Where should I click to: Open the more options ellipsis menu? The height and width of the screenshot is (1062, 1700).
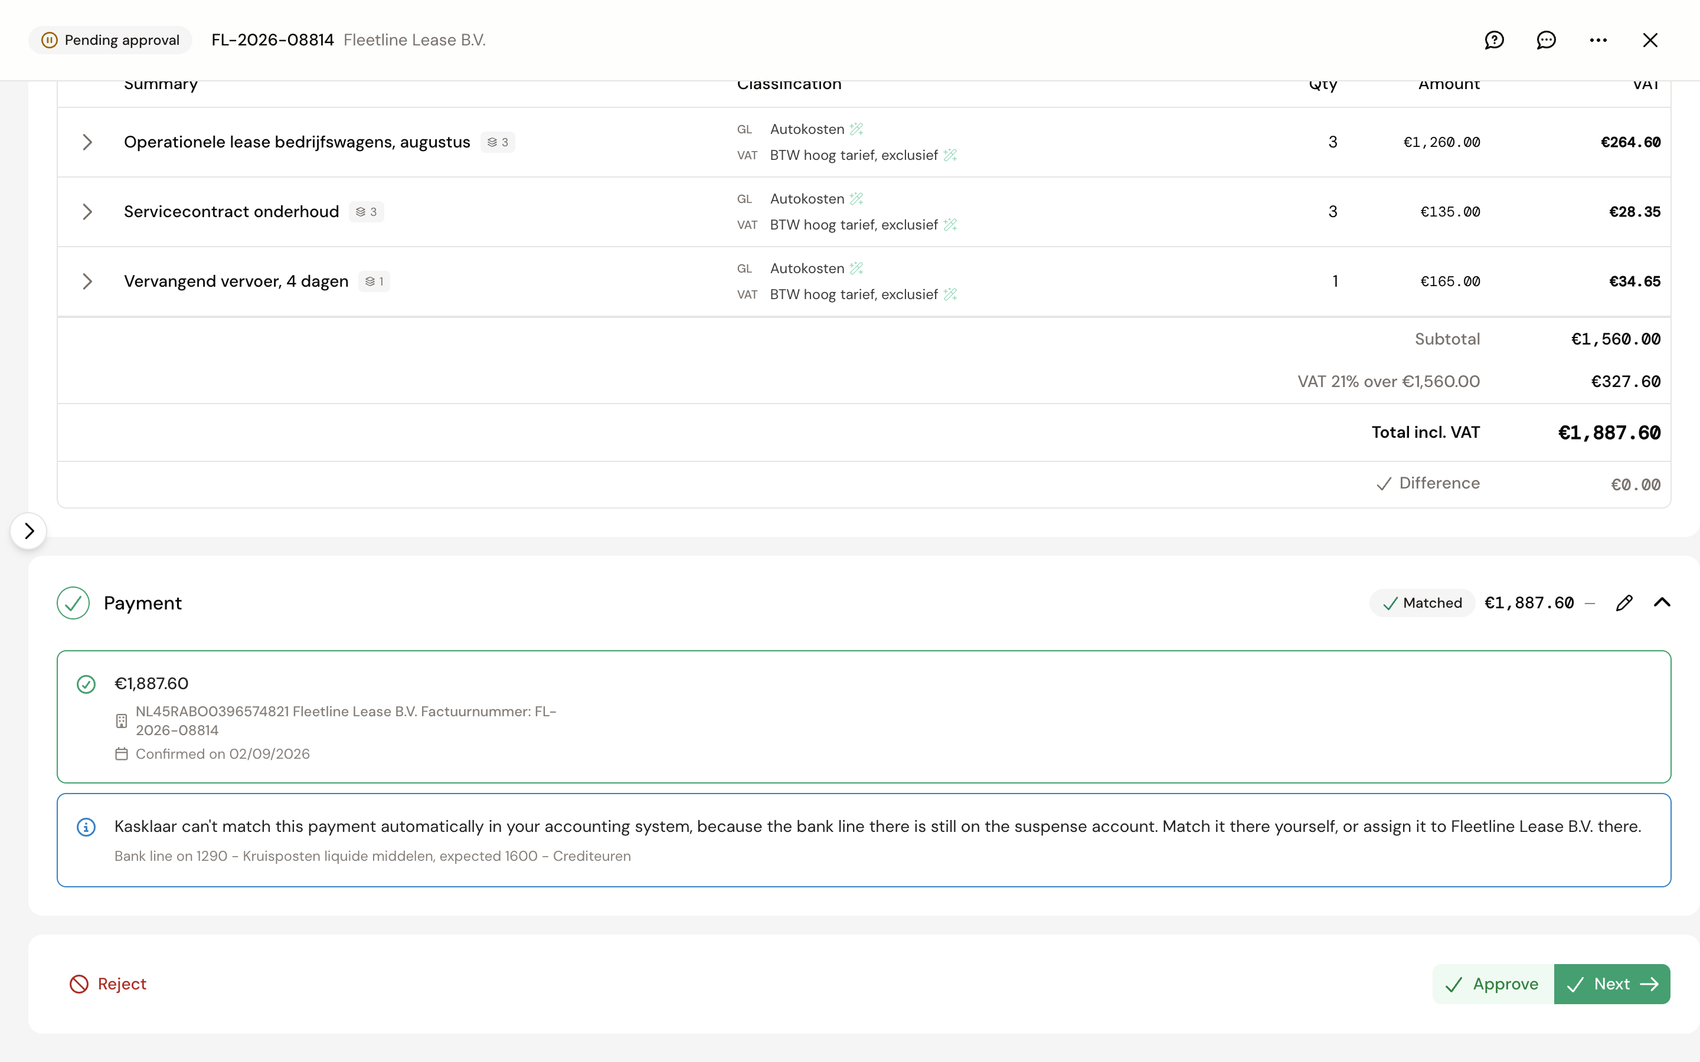(1598, 40)
